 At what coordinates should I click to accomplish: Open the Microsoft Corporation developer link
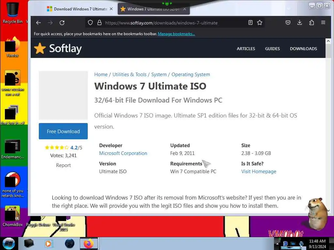pyautogui.click(x=123, y=153)
